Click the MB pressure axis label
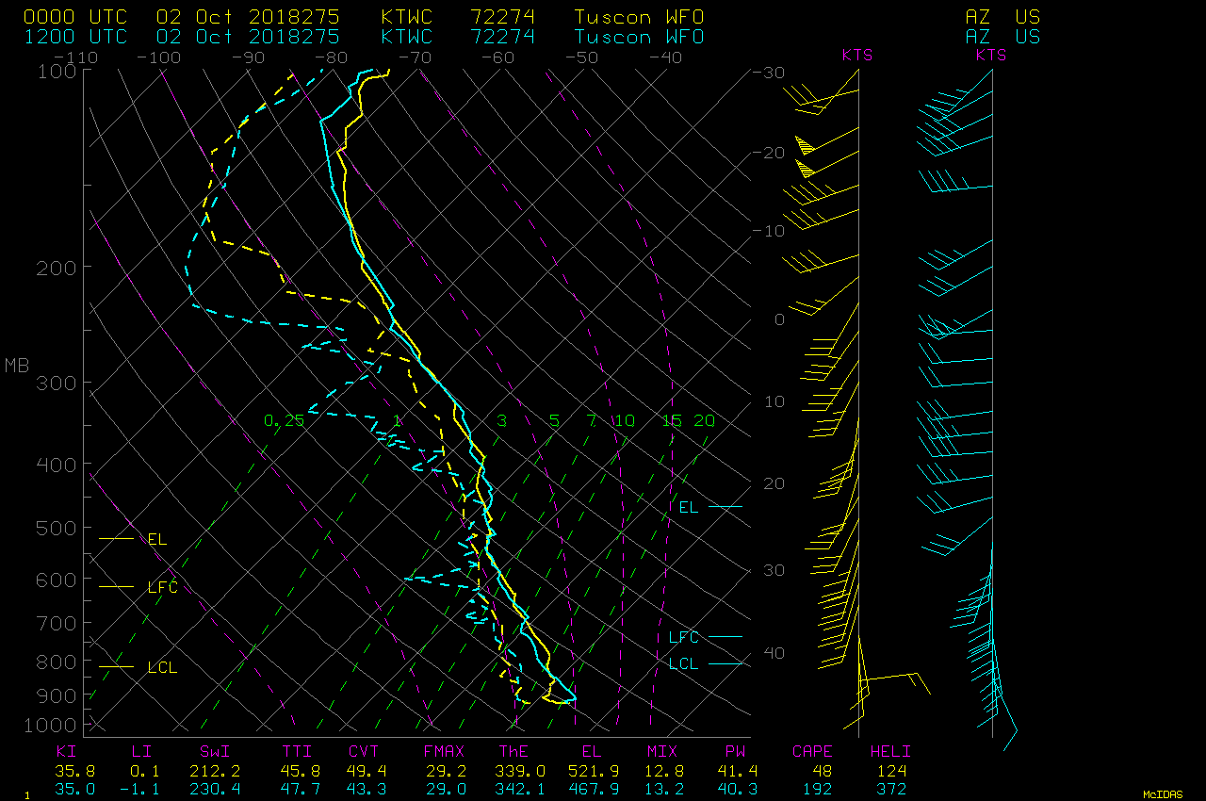Viewport: 1206px width, 801px height. 17,365
